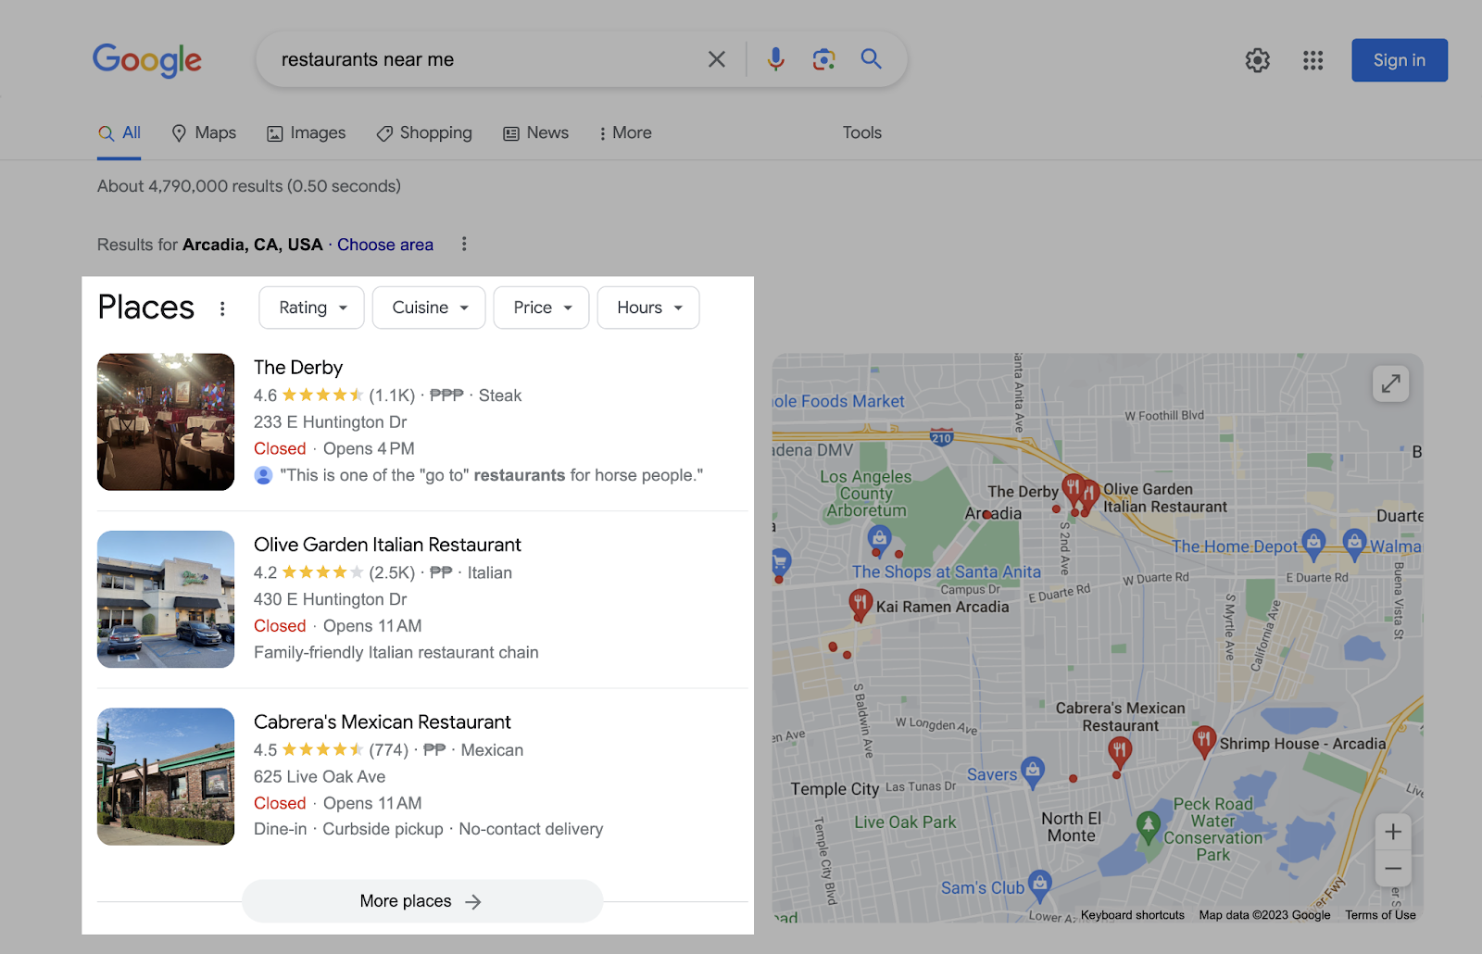Click More places at the list bottom
The image size is (1482, 954).
pos(421,900)
